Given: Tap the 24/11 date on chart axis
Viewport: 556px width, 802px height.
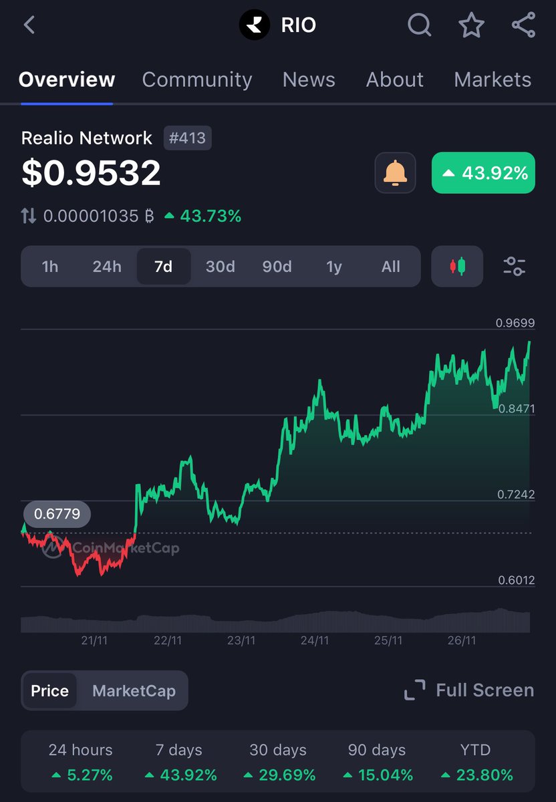Looking at the screenshot, I should pyautogui.click(x=314, y=640).
